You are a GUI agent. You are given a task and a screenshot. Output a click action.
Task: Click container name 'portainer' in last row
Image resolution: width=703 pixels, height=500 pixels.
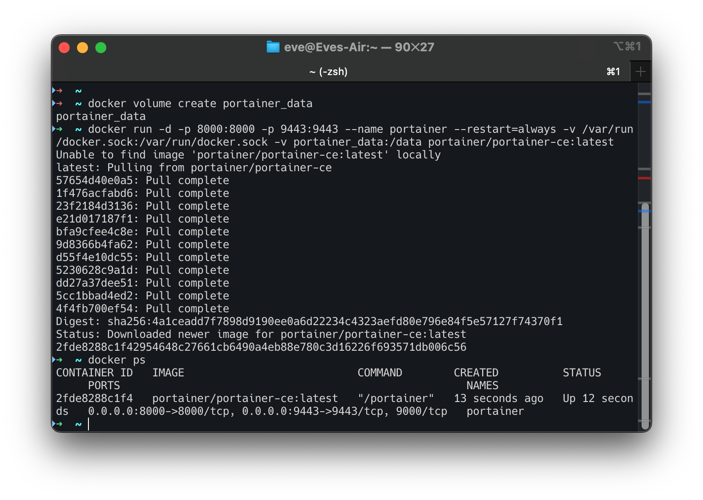tap(495, 411)
